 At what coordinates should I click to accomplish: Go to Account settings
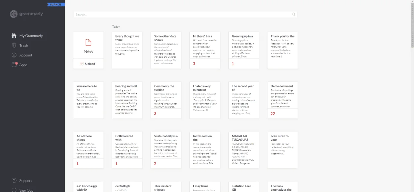click(x=26, y=55)
